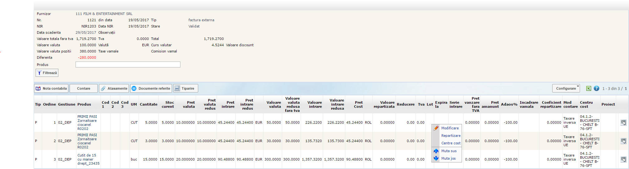
Task: Click the action icon on row 3
Action: (623, 159)
